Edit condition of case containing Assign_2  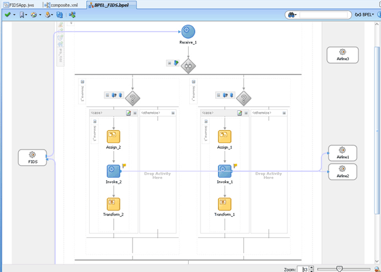click(x=128, y=113)
